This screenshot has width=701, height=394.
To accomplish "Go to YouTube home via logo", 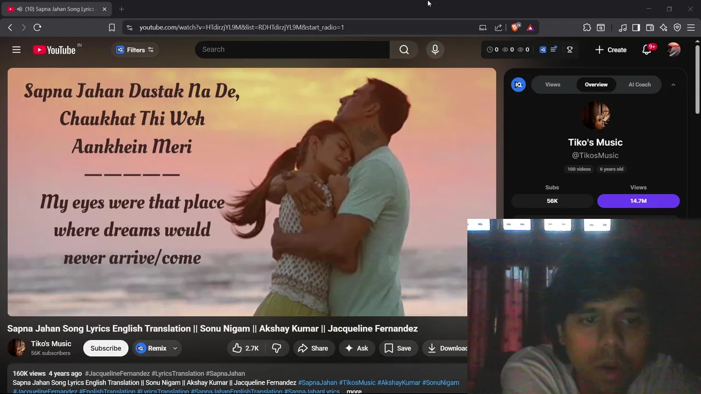I will click(x=54, y=50).
